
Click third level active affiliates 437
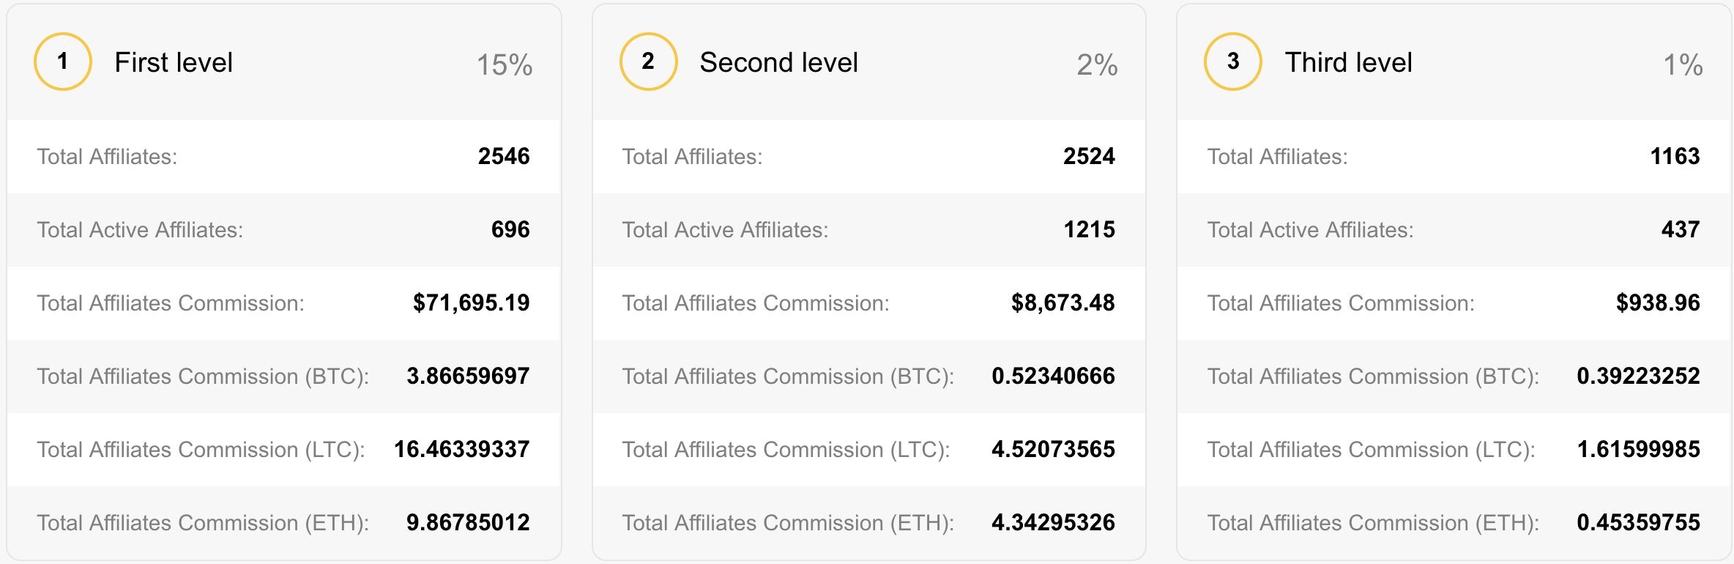pos(1680,229)
